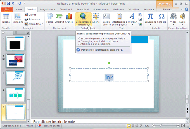Select slide 5 thumbnail

click(x=16, y=61)
